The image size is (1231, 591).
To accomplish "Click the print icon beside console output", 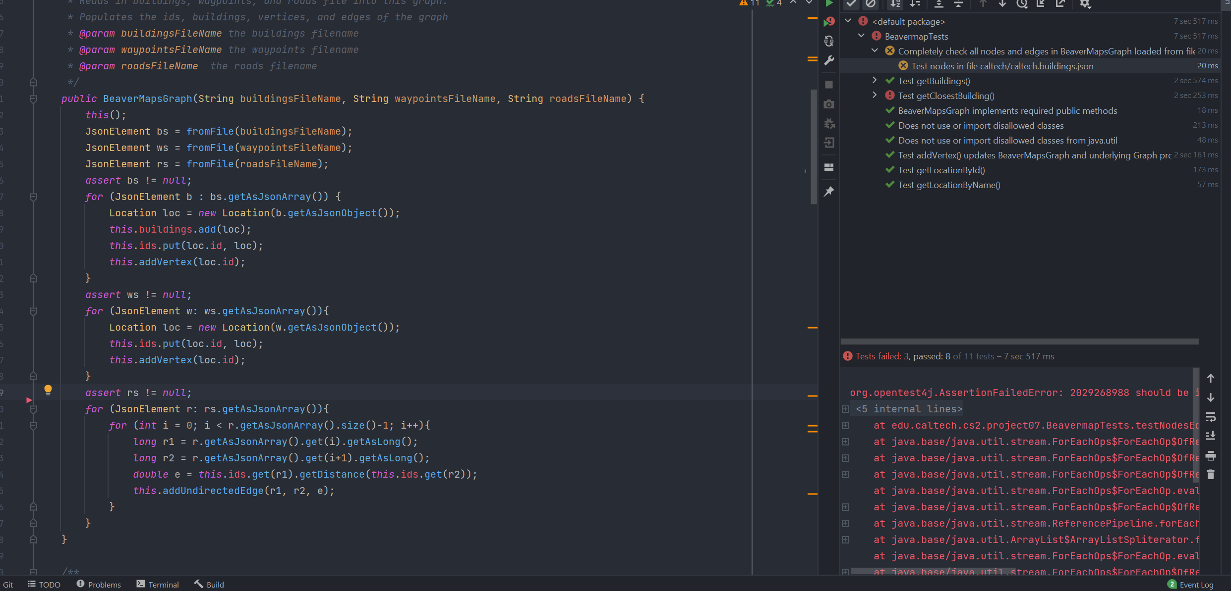I will [1211, 455].
